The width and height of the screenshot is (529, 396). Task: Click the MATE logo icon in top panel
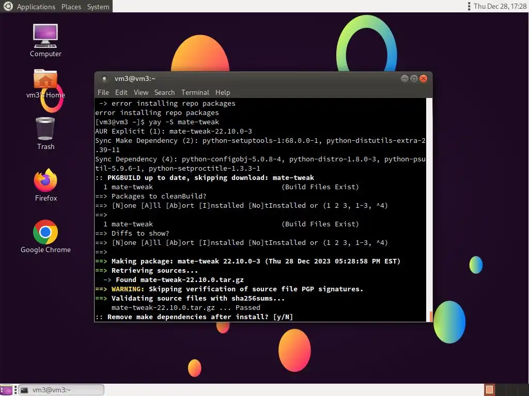click(x=7, y=6)
